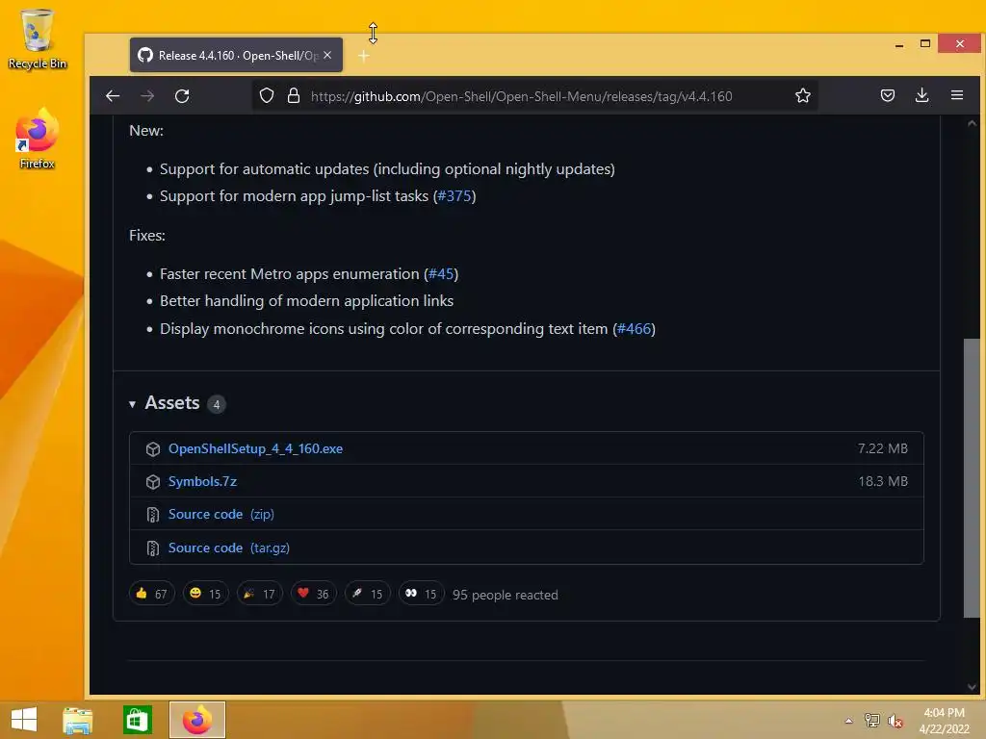Bookmark this page with the star icon

pos(803,95)
